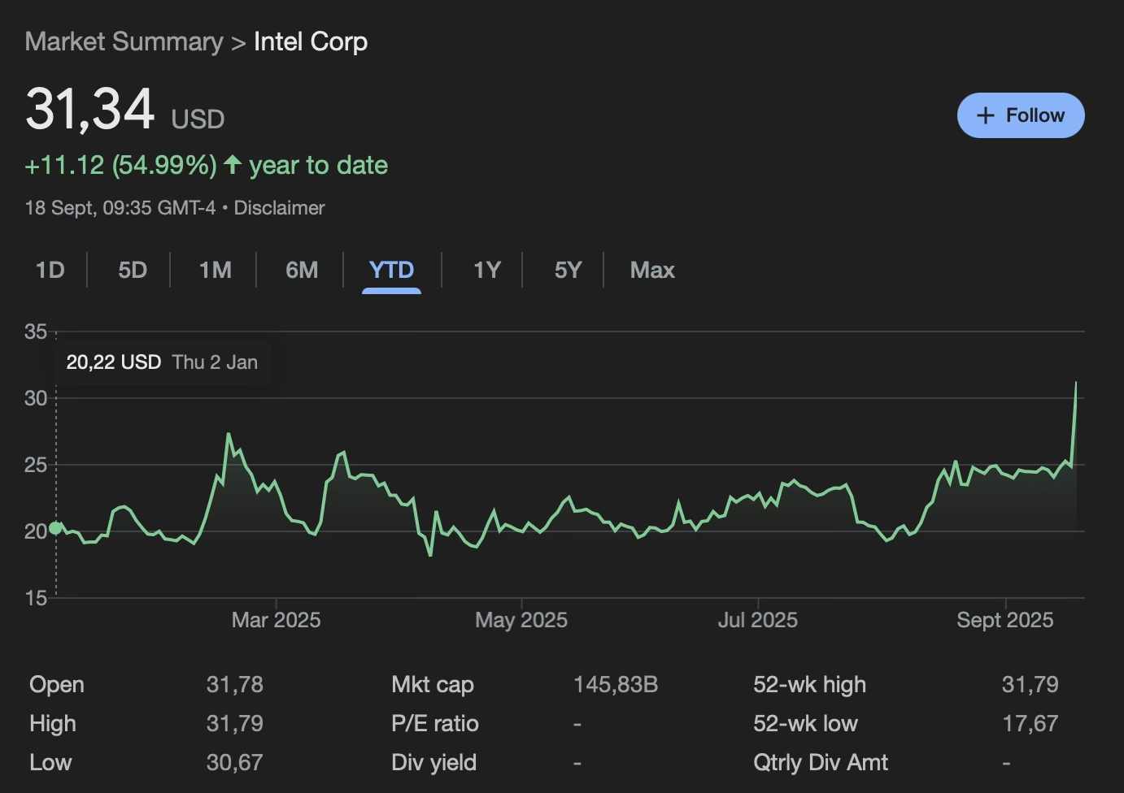Select the 1M time range tab
Screen dimensions: 1124x793
point(216,270)
